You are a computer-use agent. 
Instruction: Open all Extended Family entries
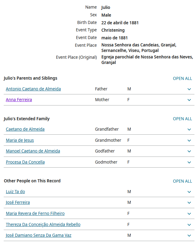(x=182, y=119)
